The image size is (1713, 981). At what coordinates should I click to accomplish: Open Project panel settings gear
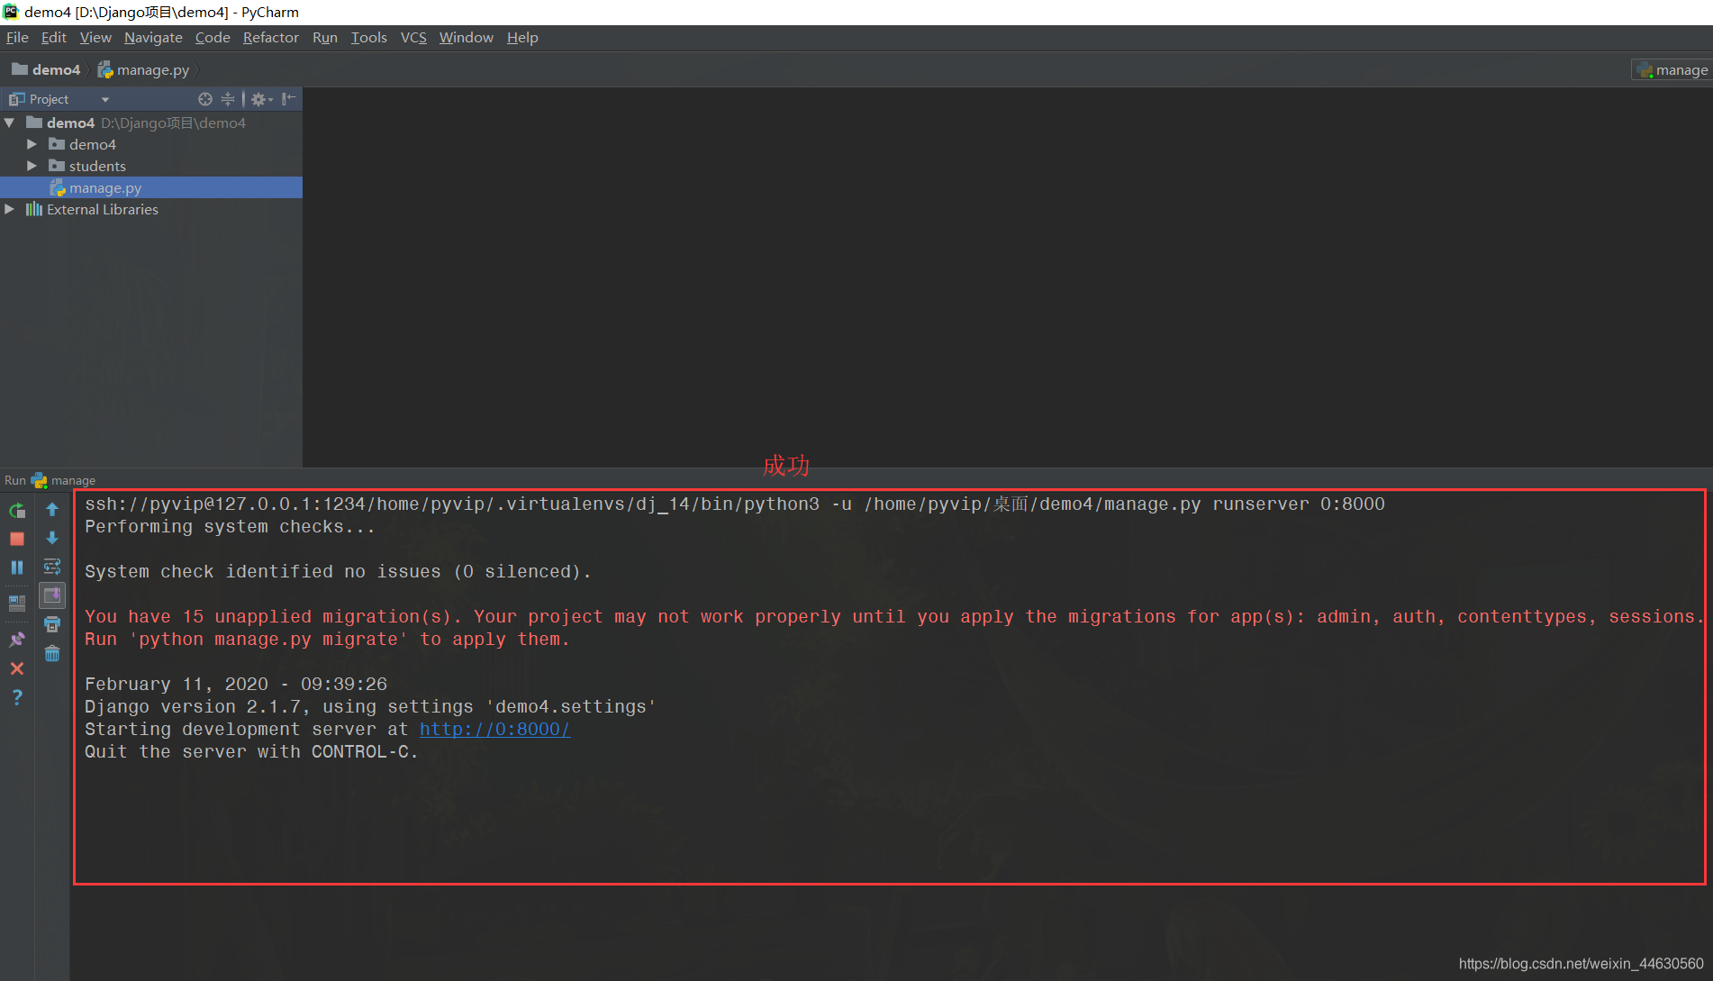coord(261,99)
